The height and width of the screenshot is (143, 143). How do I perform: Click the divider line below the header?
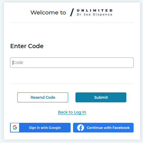(x=72, y=22)
